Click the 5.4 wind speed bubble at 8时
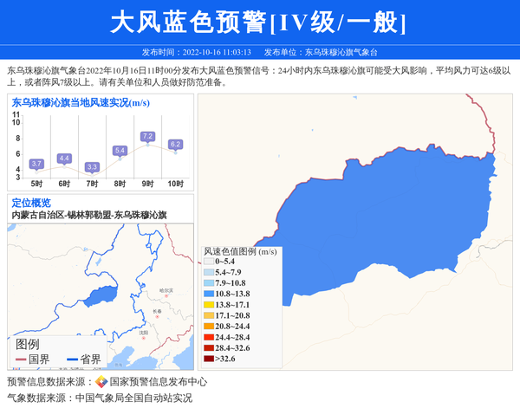 point(120,151)
